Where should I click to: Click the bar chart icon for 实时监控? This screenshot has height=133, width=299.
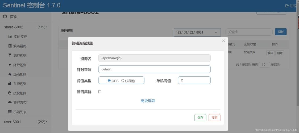tap(10, 37)
